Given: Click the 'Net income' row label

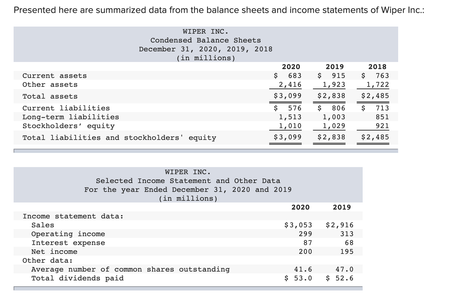Looking at the screenshot, I should point(54,252).
